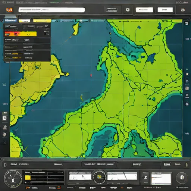The height and width of the screenshot is (191, 191).
Task: Click the orange-red striped icon in the bottom status row
Action: [x=59, y=188]
